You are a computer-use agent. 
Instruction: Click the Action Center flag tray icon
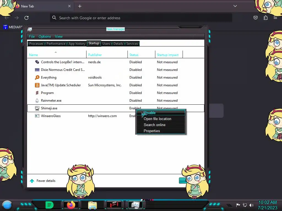click(238, 205)
